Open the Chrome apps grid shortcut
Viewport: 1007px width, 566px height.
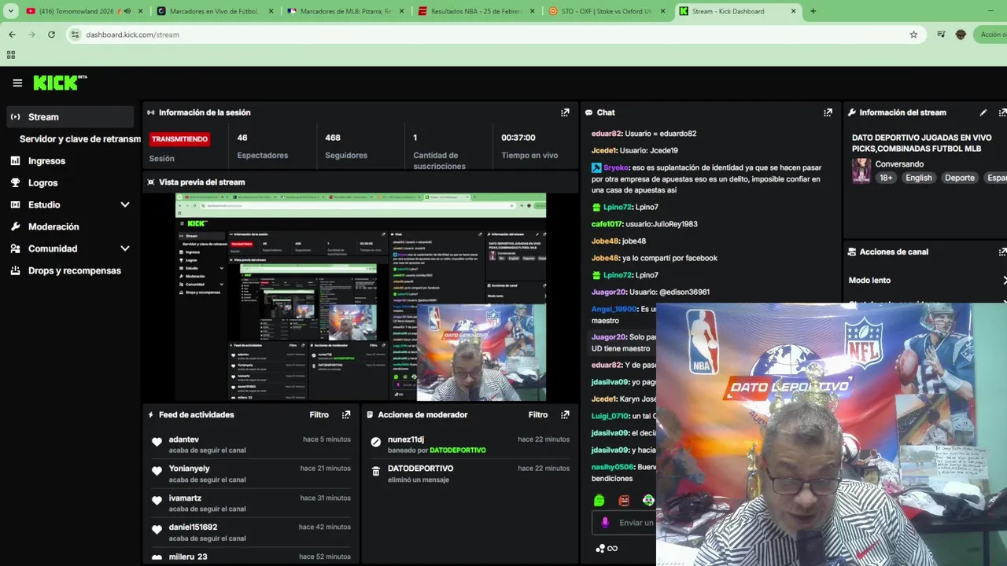point(11,55)
